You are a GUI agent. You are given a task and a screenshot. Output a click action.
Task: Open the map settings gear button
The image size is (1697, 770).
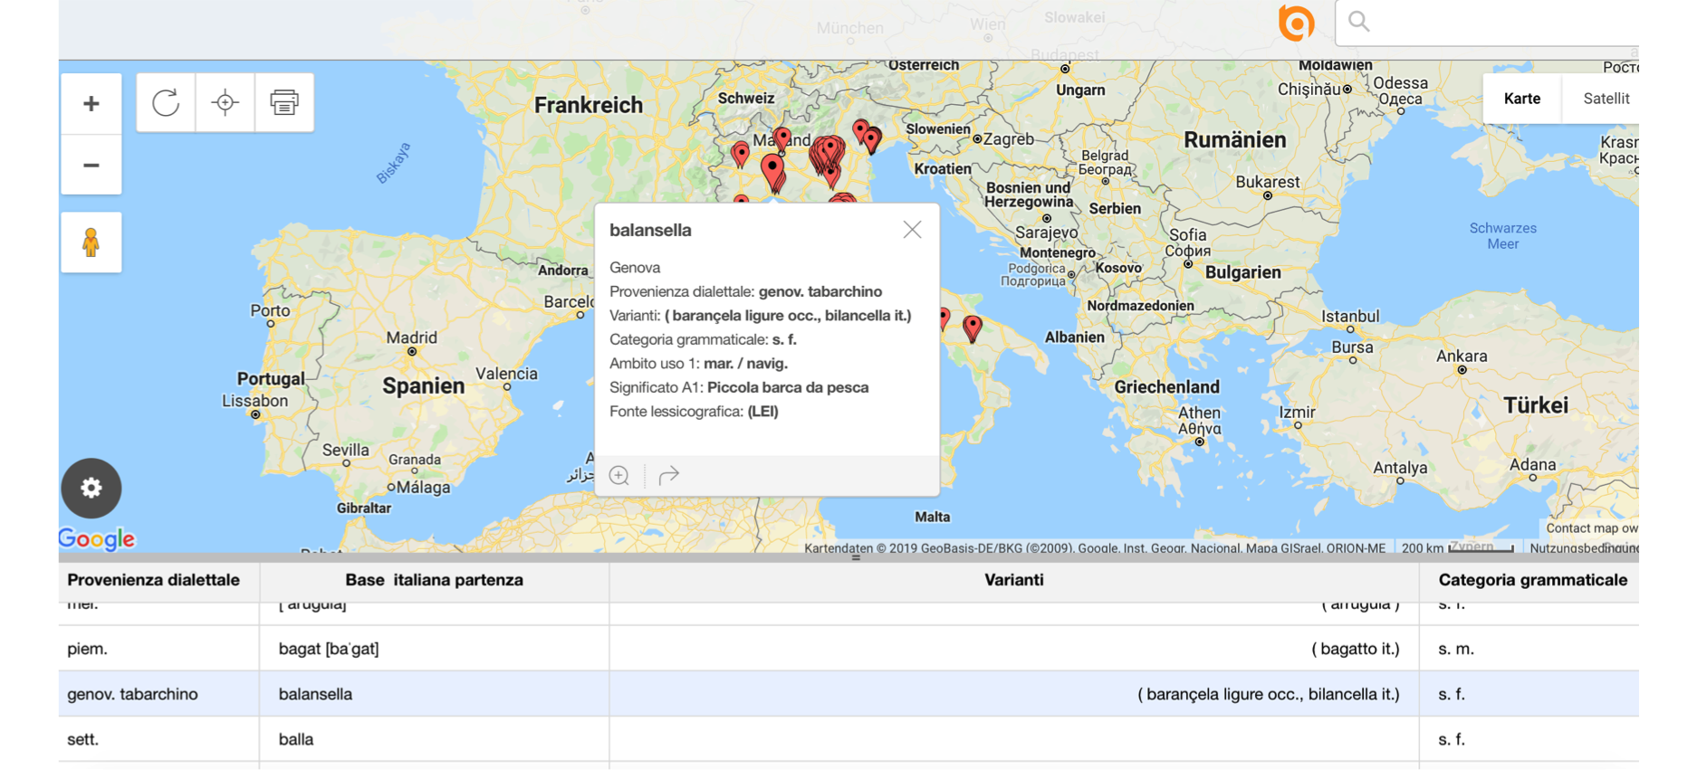point(91,488)
